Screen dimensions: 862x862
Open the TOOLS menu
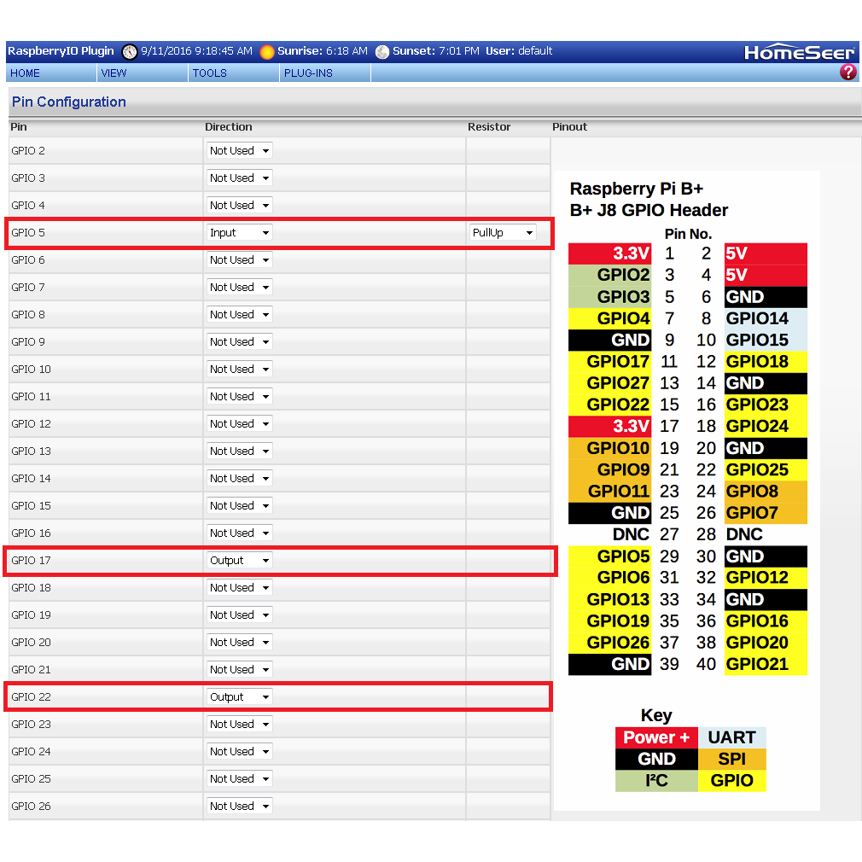click(209, 73)
